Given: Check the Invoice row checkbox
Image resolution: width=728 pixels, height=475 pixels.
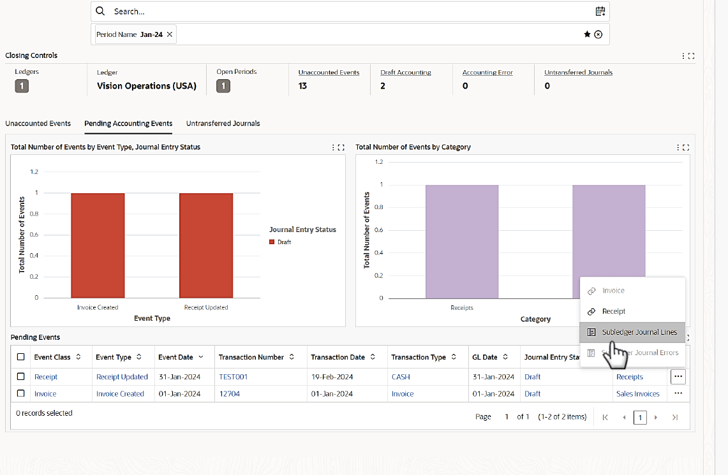Looking at the screenshot, I should pos(21,393).
